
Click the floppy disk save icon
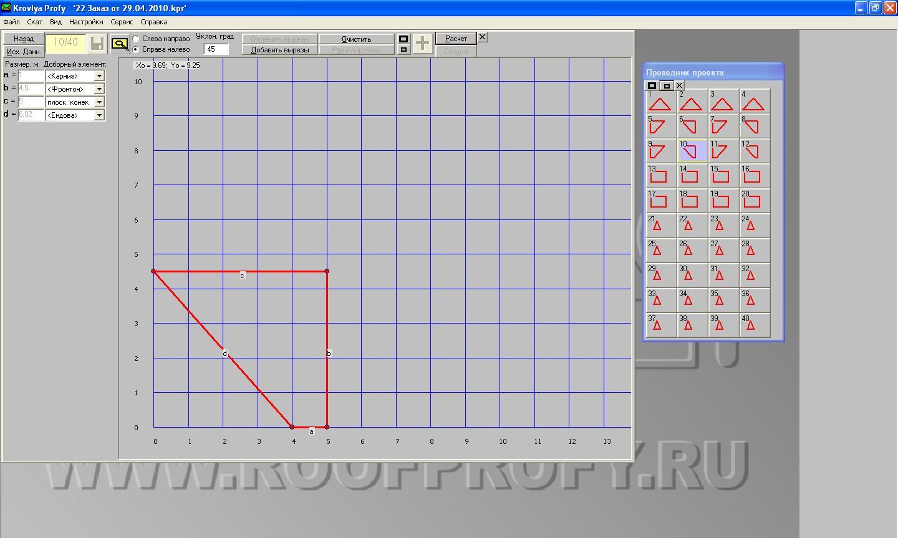pyautogui.click(x=97, y=43)
